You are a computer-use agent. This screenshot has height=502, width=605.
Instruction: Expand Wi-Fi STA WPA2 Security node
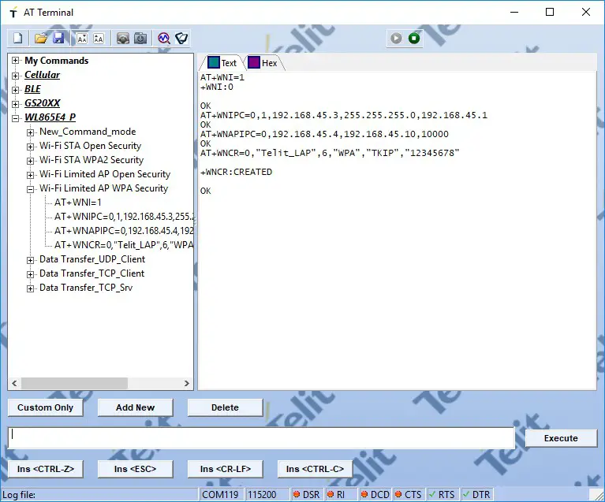pyautogui.click(x=30, y=161)
